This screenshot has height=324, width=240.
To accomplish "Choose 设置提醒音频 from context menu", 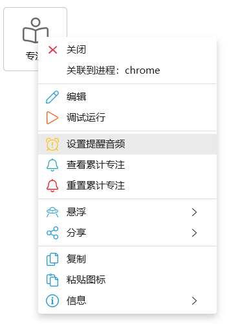I will pyautogui.click(x=127, y=144).
